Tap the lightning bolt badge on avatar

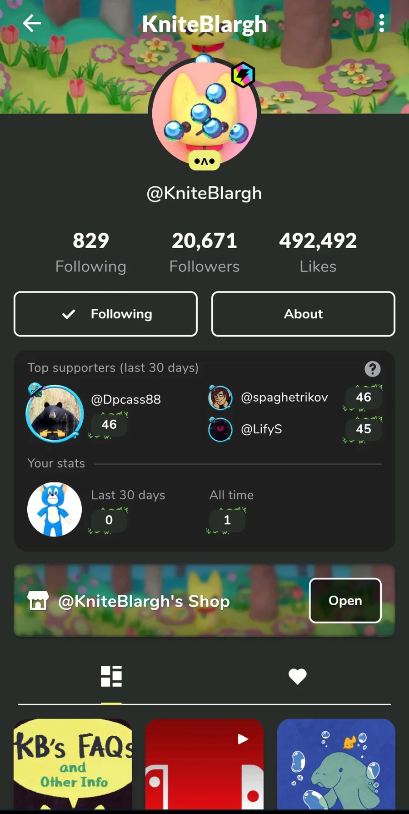tap(243, 75)
